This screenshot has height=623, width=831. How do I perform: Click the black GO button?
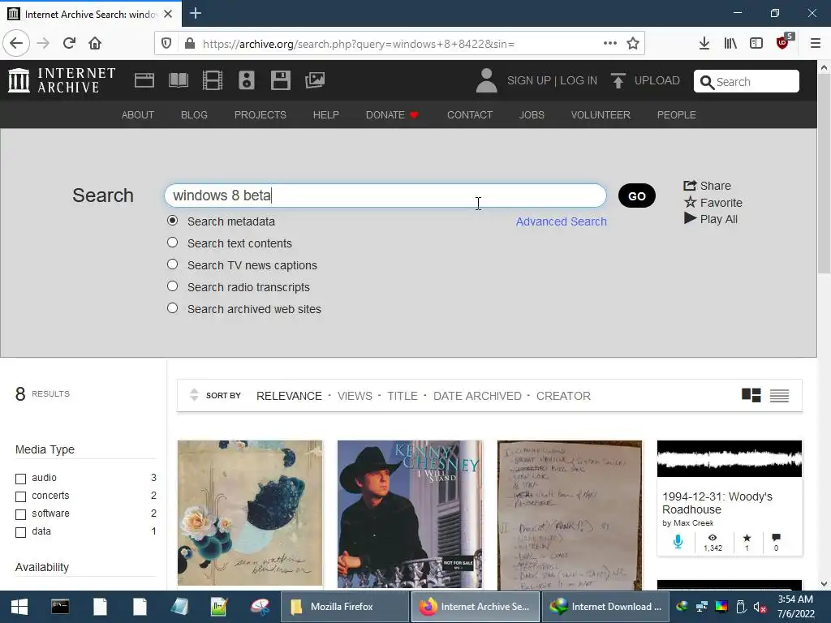[636, 196]
